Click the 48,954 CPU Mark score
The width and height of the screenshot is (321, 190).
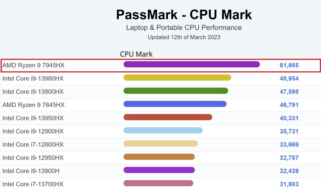coord(289,78)
